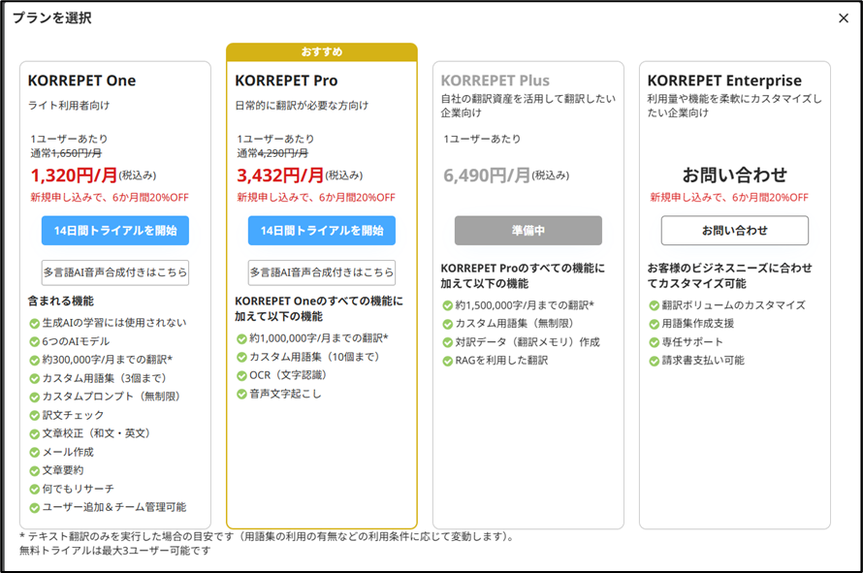Click check icon next to 音声文字起こし
Viewport: 863px width, 573px height.
click(241, 394)
